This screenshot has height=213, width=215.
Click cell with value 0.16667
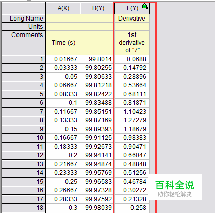(x=63, y=138)
